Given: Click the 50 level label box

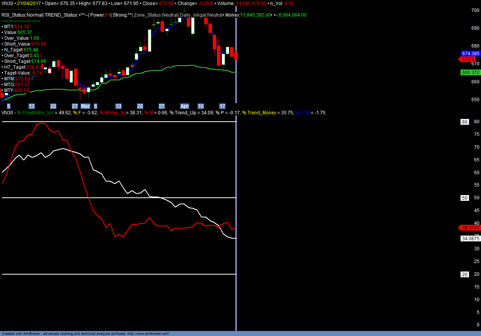Looking at the screenshot, I should tap(465, 198).
